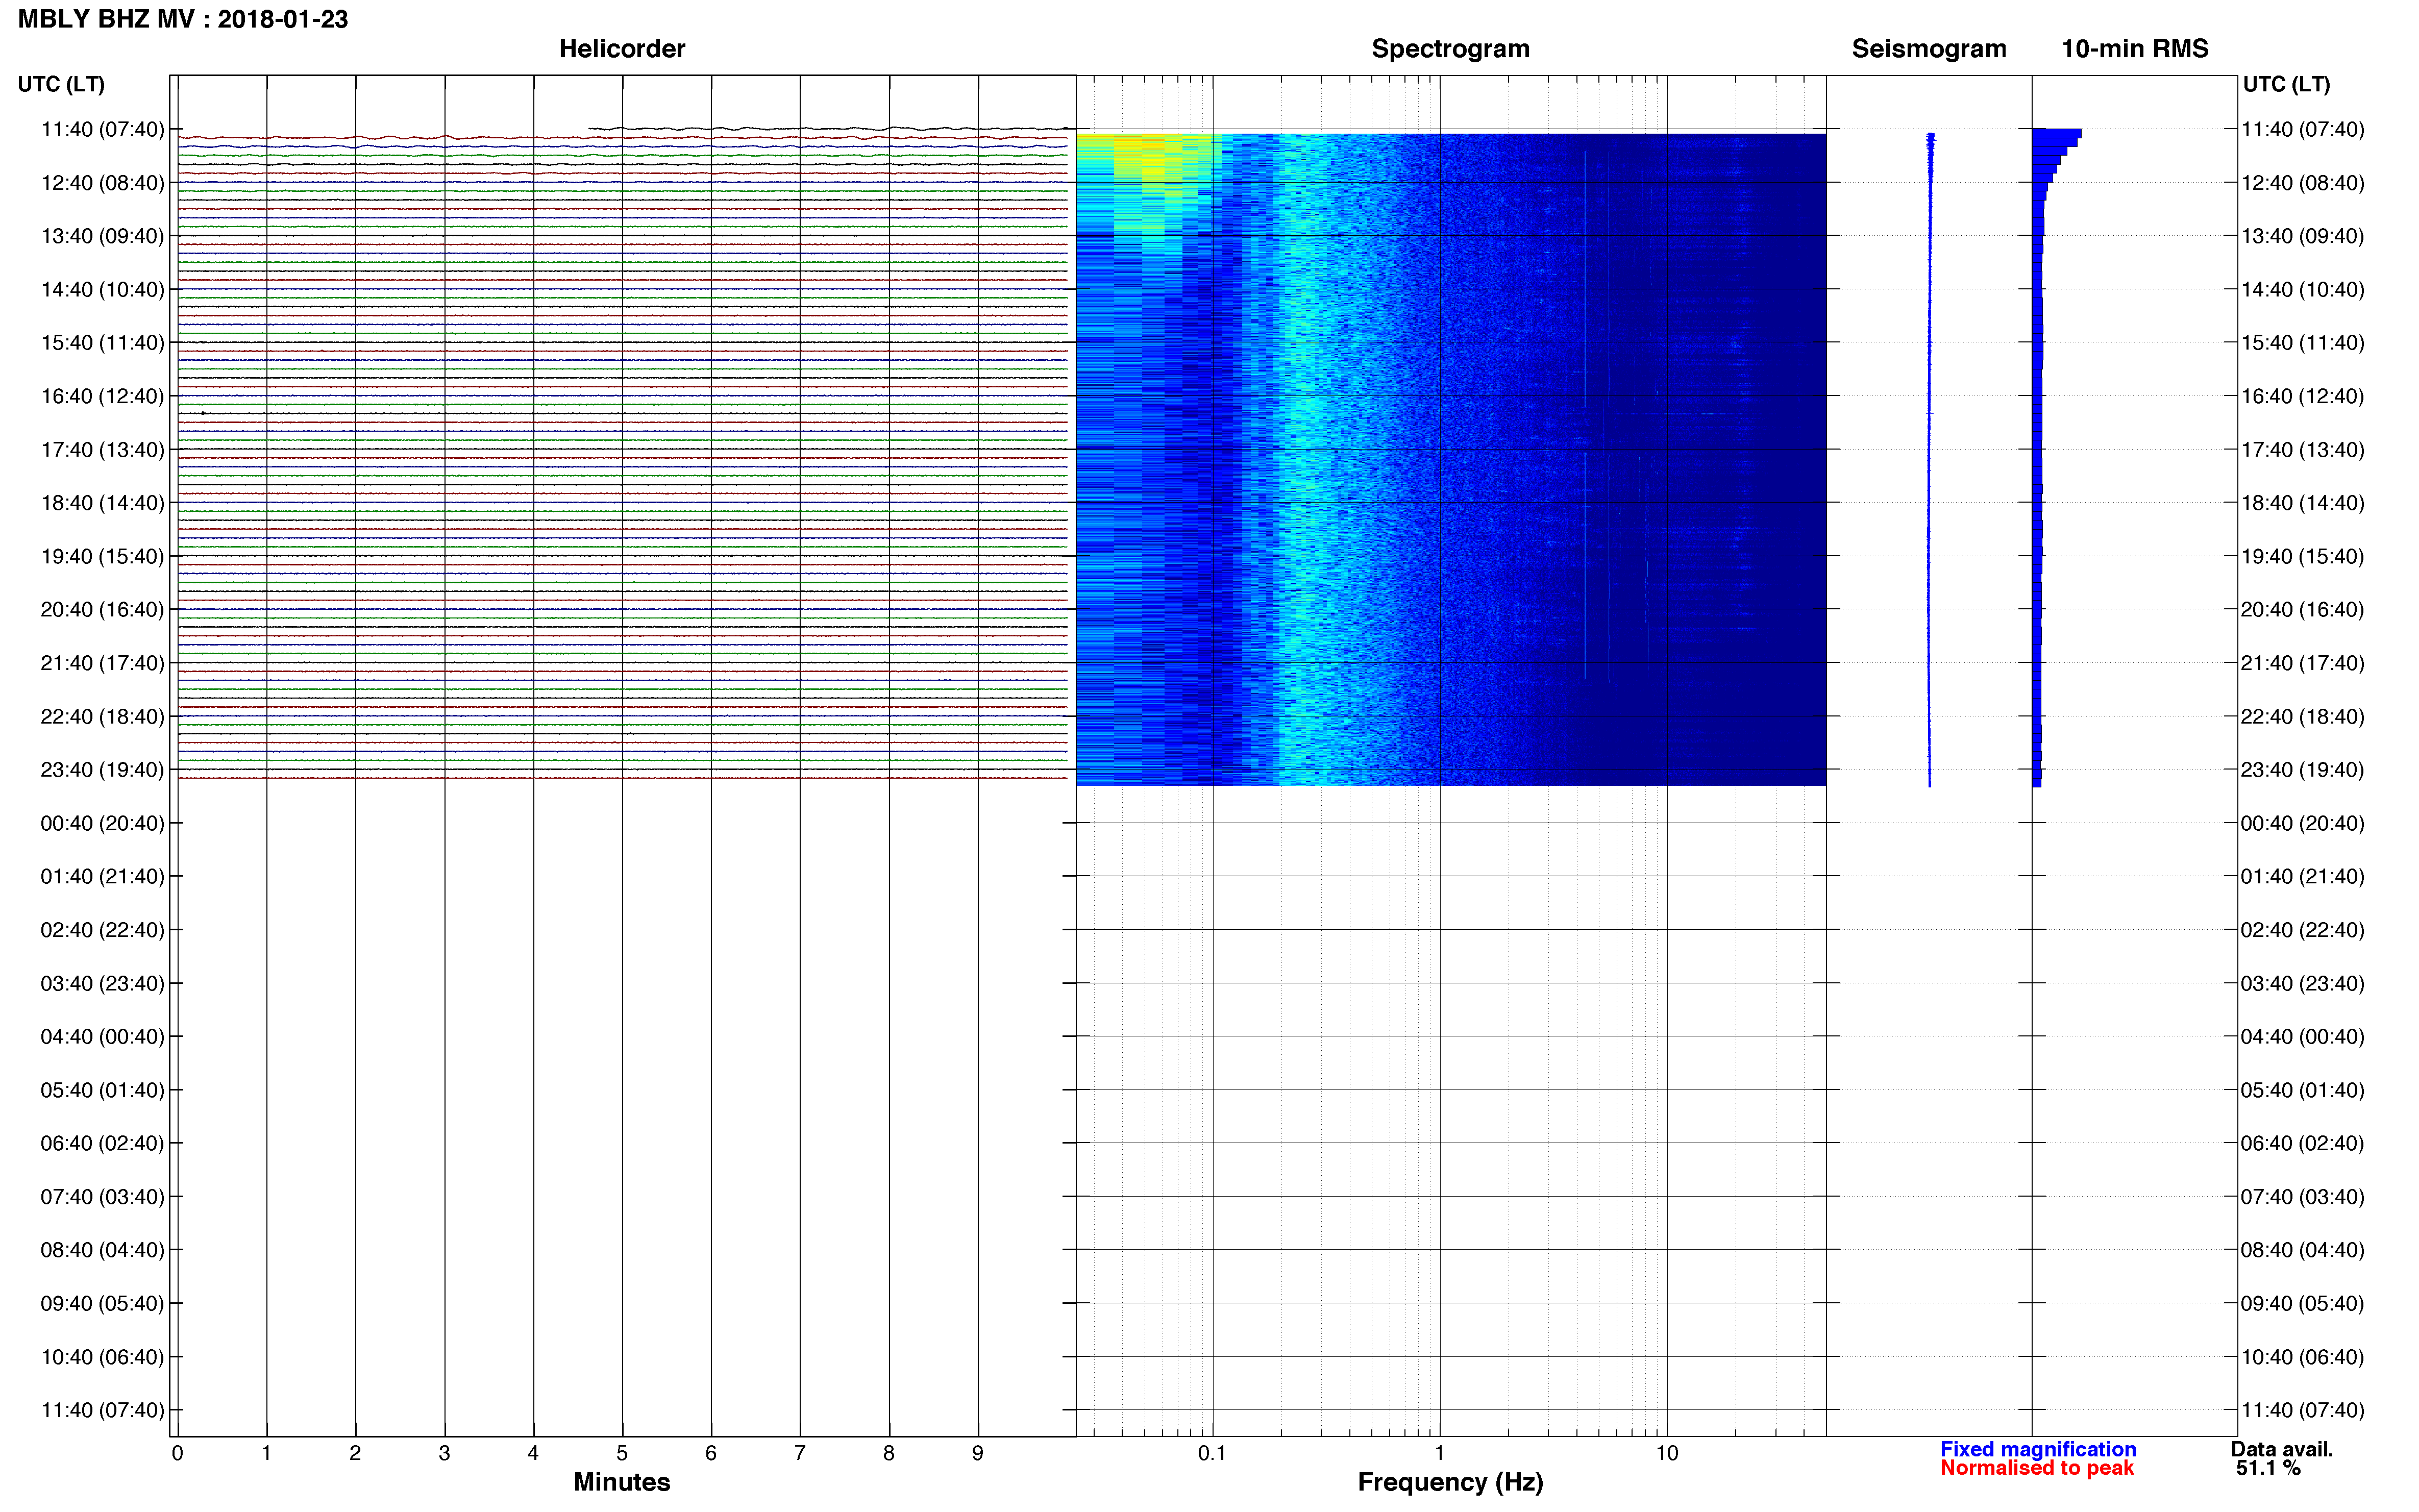Screen dimensions: 2419x1512
Task: Click the 8 tick on the Minutes axis
Action: 889,1453
